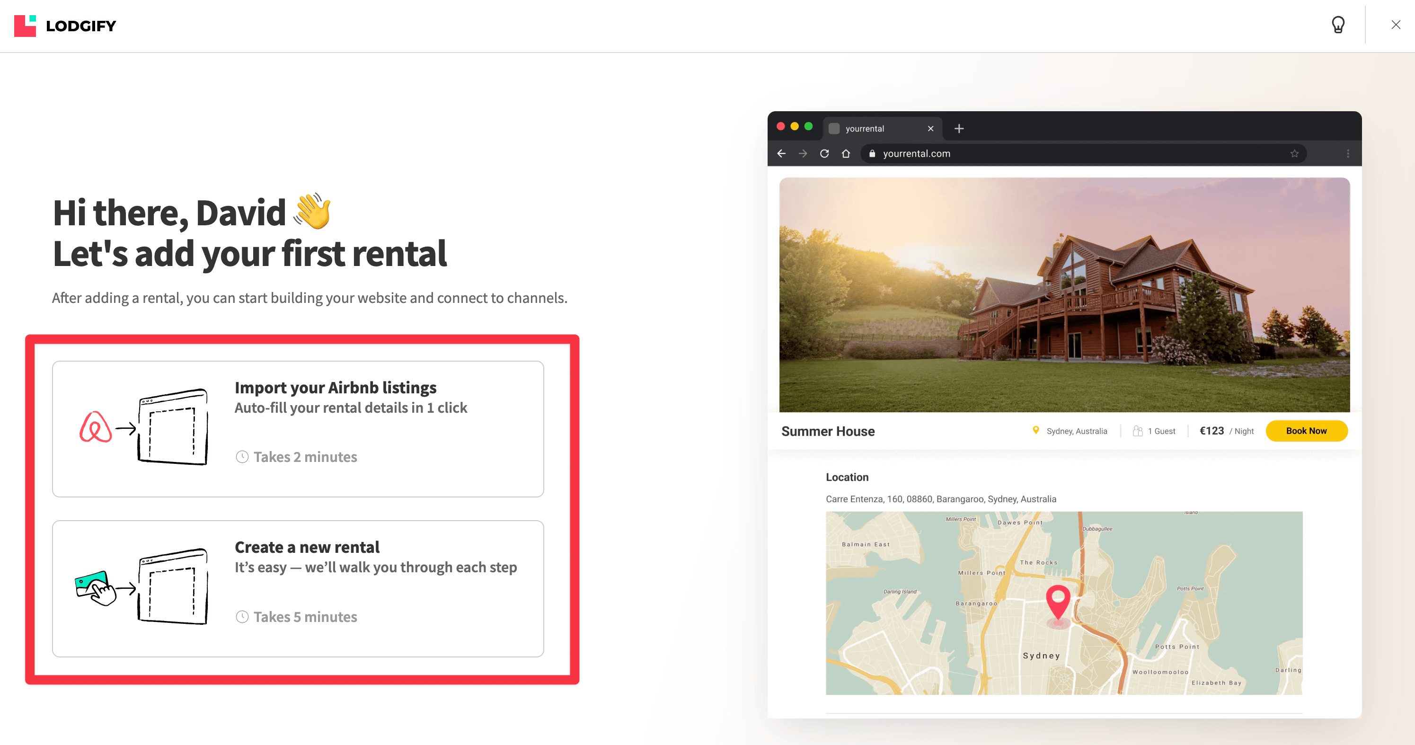The width and height of the screenshot is (1415, 745).
Task: Click the Airbnb logo illustration
Action: [96, 428]
